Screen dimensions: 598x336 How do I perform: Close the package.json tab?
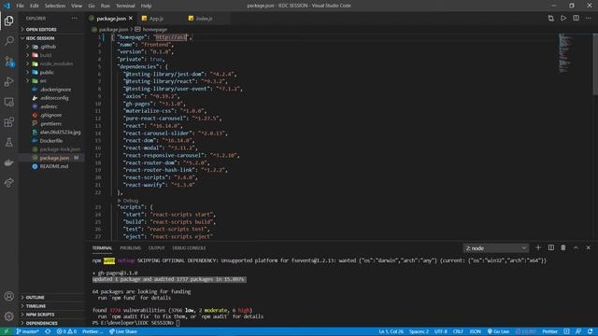(x=131, y=19)
